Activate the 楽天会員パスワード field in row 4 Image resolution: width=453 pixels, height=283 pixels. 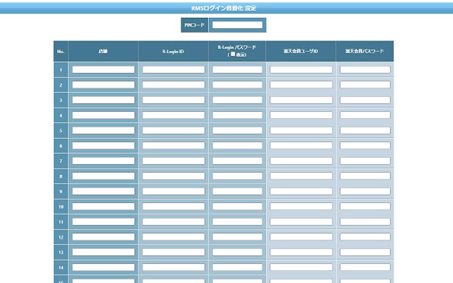365,115
